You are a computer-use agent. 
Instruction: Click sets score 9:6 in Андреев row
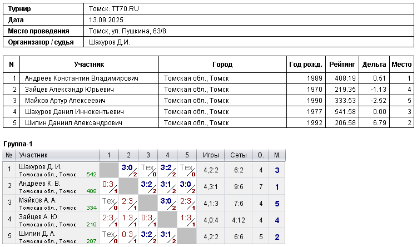pyautogui.click(x=239, y=187)
